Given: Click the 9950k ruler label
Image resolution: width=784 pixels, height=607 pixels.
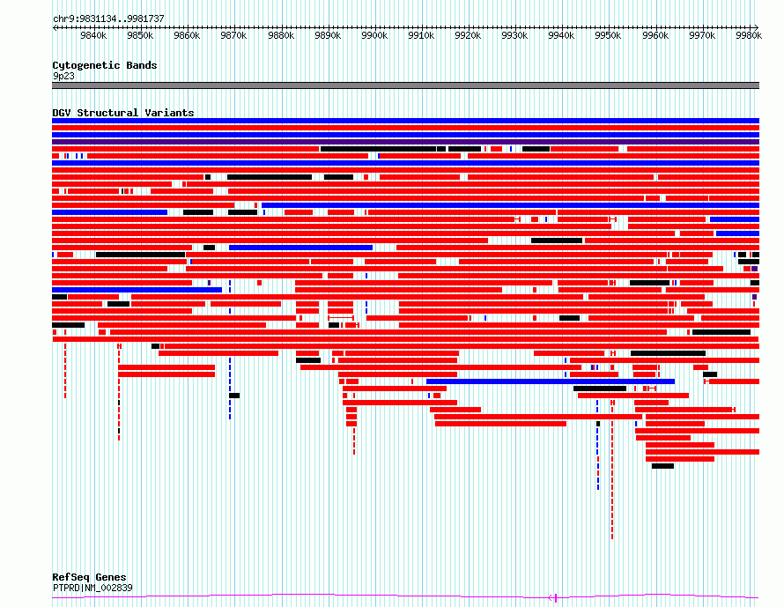Looking at the screenshot, I should pyautogui.click(x=608, y=35).
